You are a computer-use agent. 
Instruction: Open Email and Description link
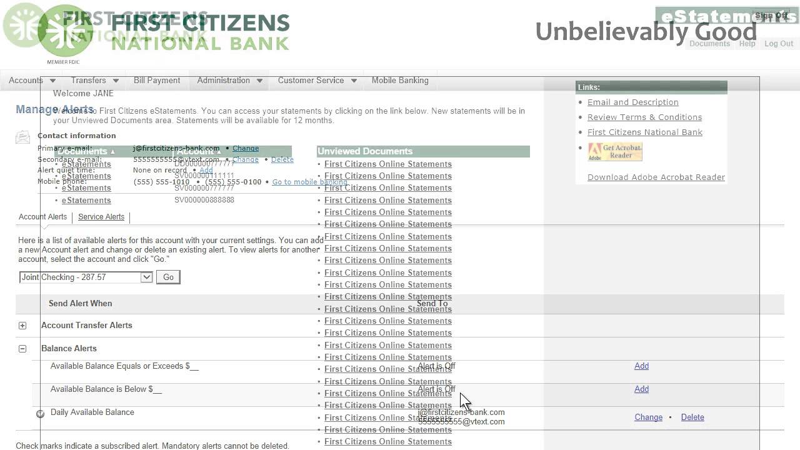(632, 102)
